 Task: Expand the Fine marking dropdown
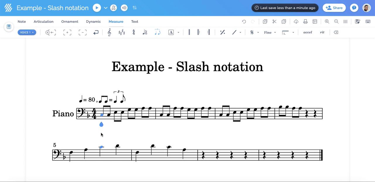[x=275, y=32]
